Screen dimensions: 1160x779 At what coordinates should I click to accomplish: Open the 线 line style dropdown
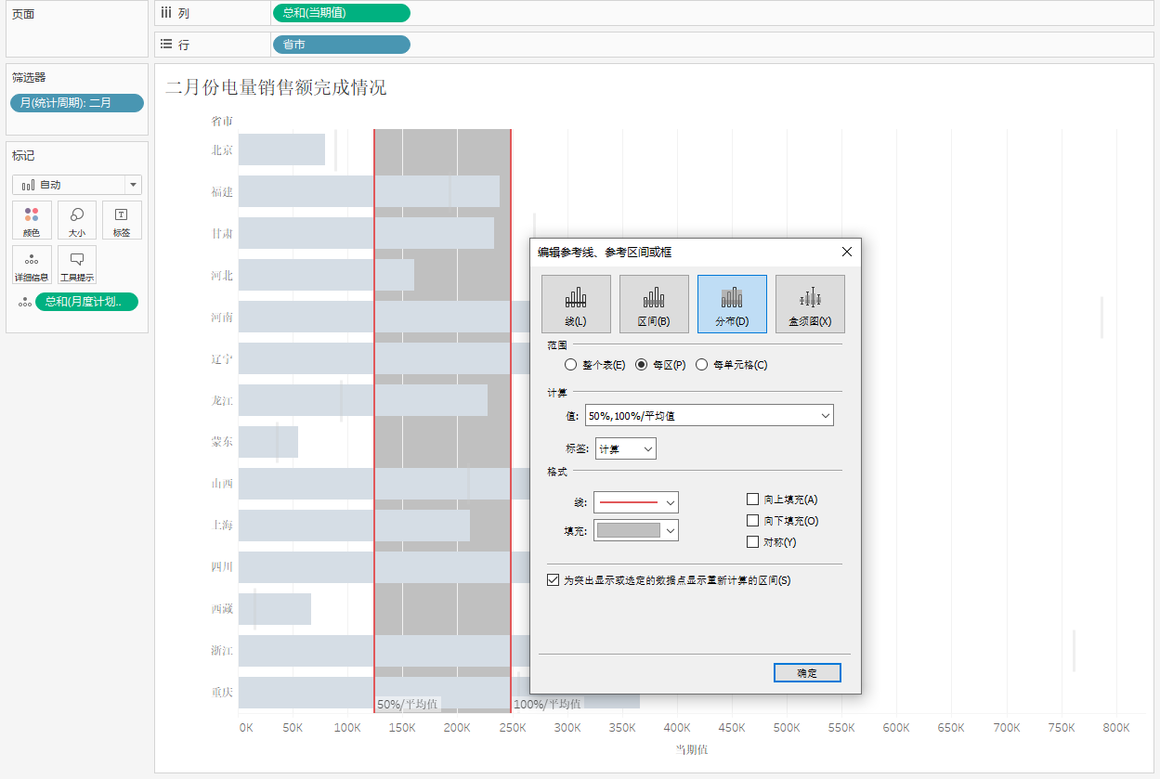636,502
